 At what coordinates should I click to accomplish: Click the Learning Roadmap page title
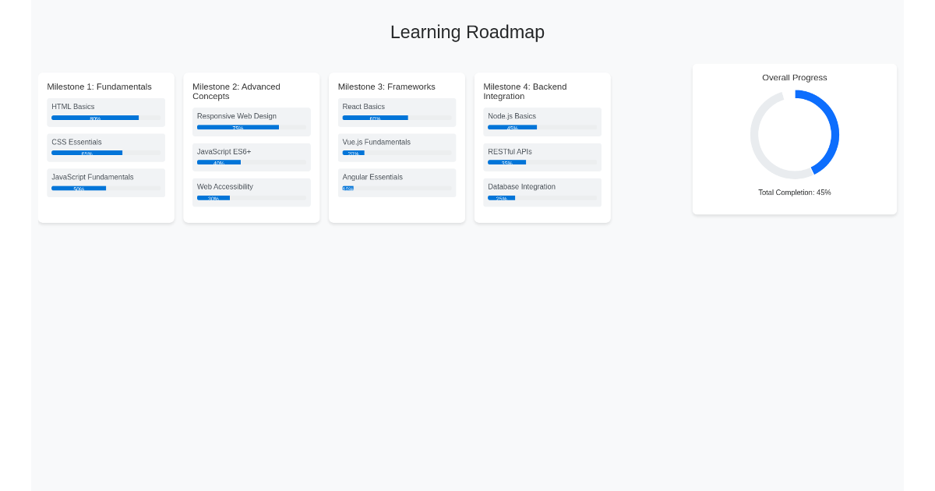click(467, 32)
